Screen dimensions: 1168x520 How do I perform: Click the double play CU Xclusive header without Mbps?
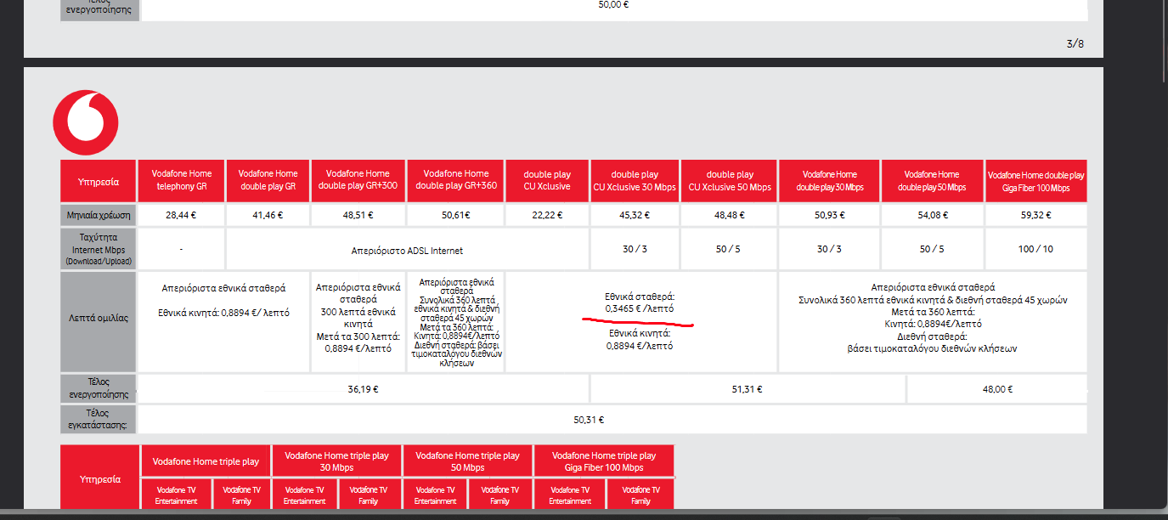point(547,180)
